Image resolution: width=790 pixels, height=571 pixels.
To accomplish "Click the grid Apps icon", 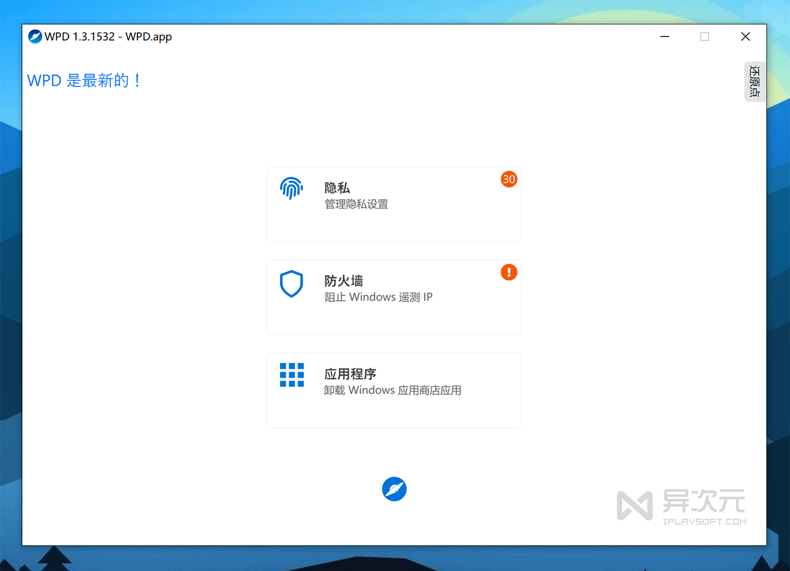I will pos(292,375).
